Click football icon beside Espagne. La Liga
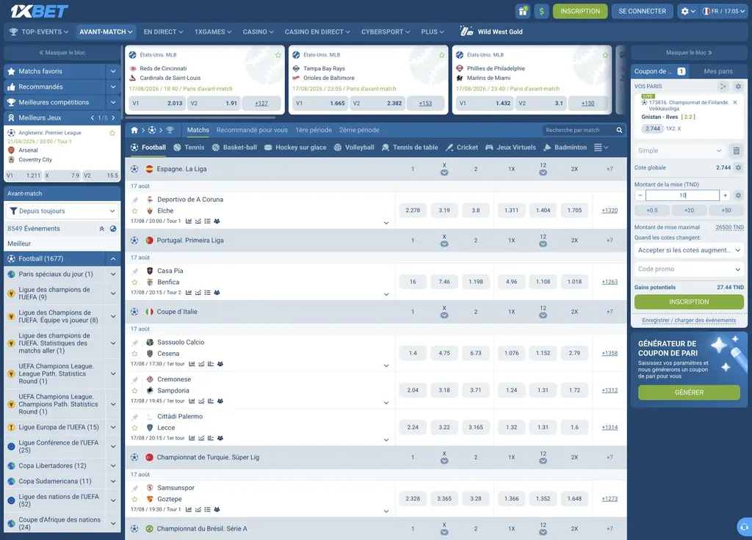This screenshot has height=540, width=752. click(134, 169)
